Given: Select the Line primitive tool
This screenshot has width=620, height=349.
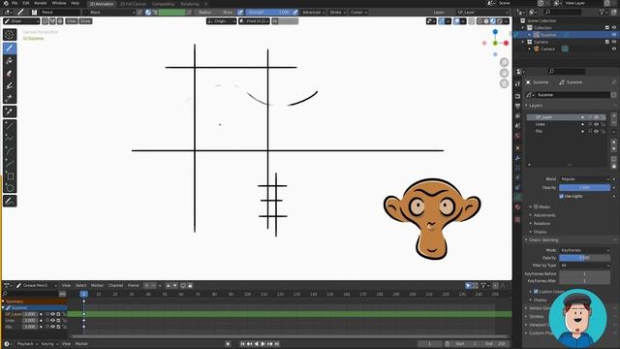Looking at the screenshot, I should (10, 126).
